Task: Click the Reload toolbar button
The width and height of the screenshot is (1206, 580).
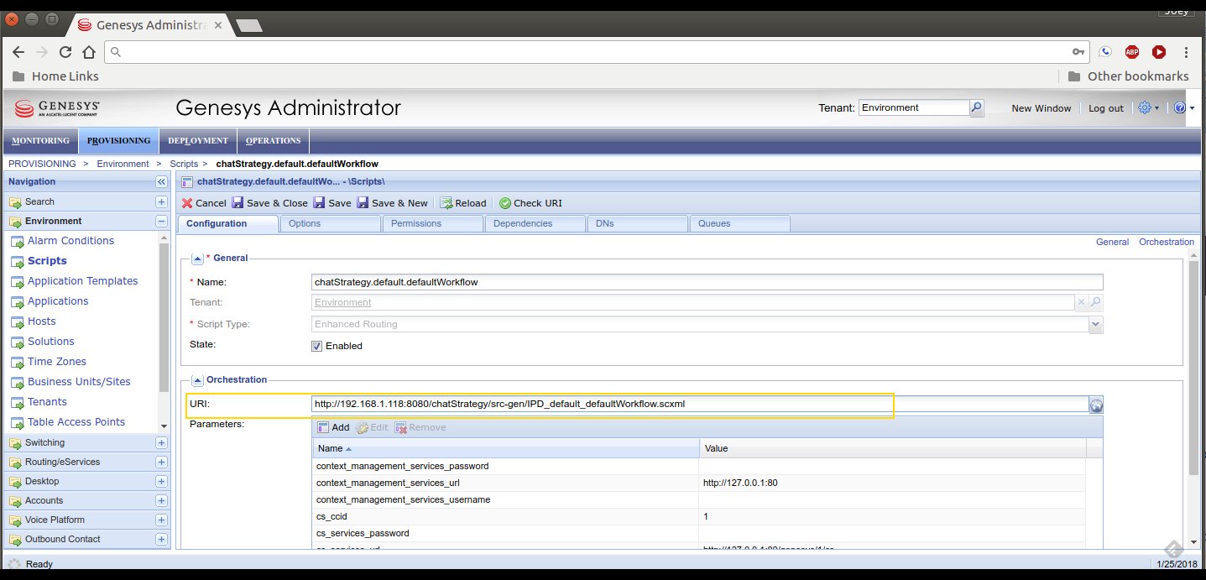Action: (x=463, y=203)
